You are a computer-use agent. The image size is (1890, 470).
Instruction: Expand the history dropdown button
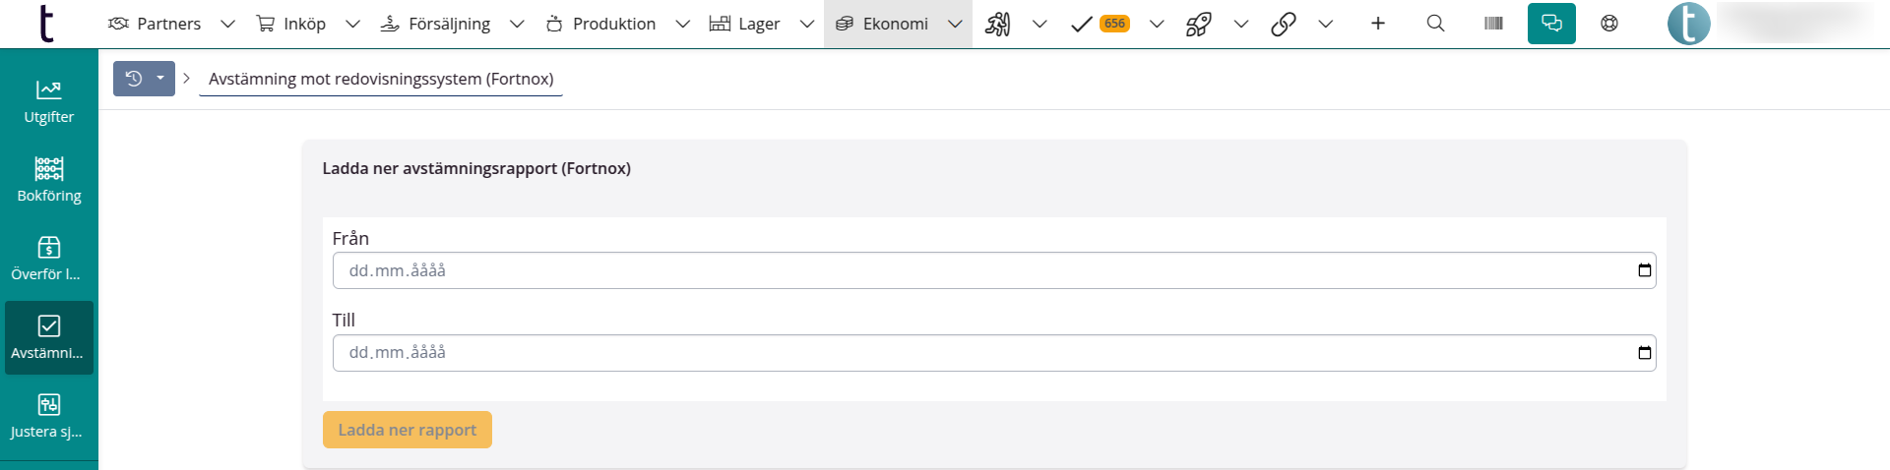tap(159, 79)
